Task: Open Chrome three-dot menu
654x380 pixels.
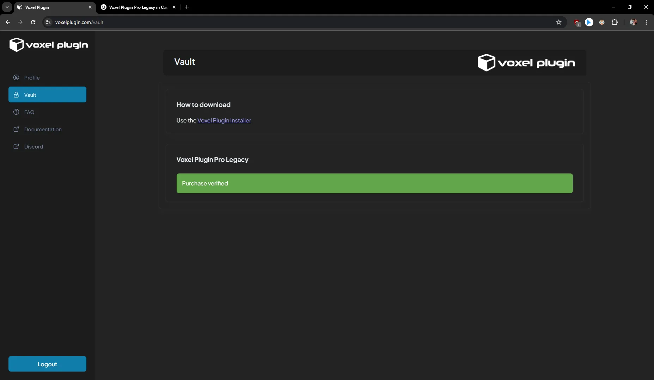Action: tap(646, 22)
